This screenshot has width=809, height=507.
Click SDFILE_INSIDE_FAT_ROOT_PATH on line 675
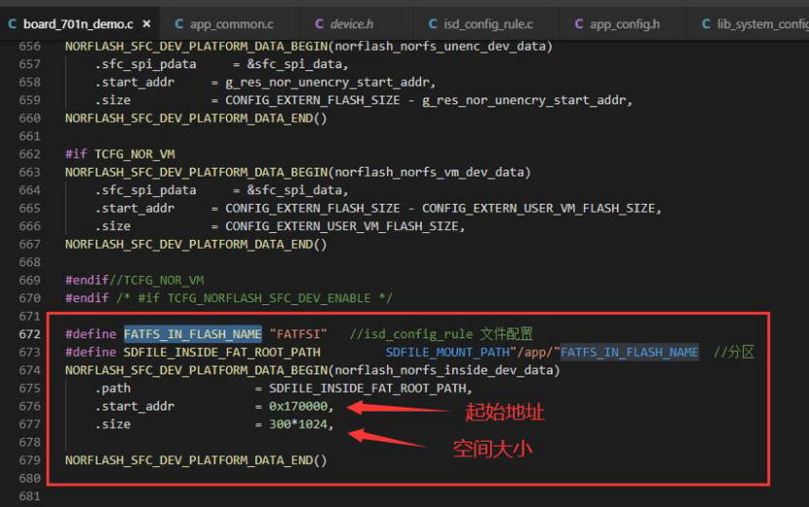[366, 388]
